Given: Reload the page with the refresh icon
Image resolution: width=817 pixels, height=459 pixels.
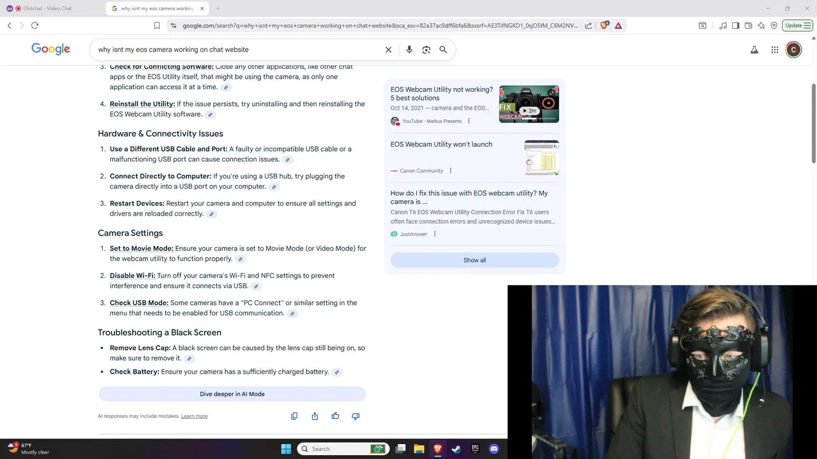Looking at the screenshot, I should 34,25.
